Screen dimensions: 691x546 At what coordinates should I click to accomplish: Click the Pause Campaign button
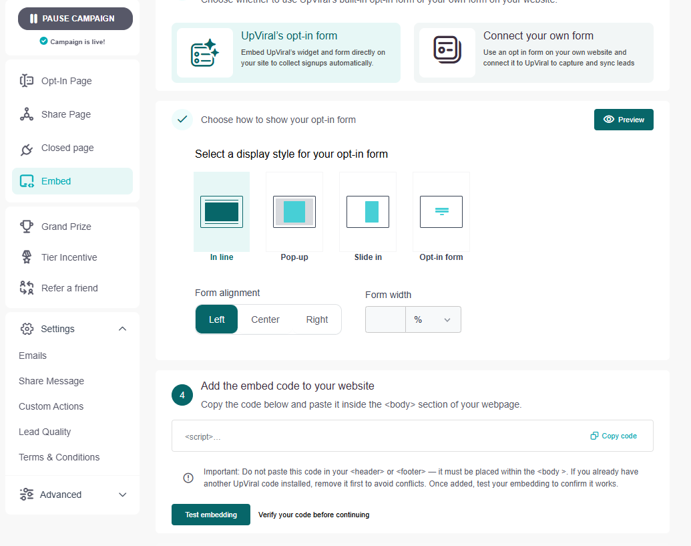click(x=75, y=19)
